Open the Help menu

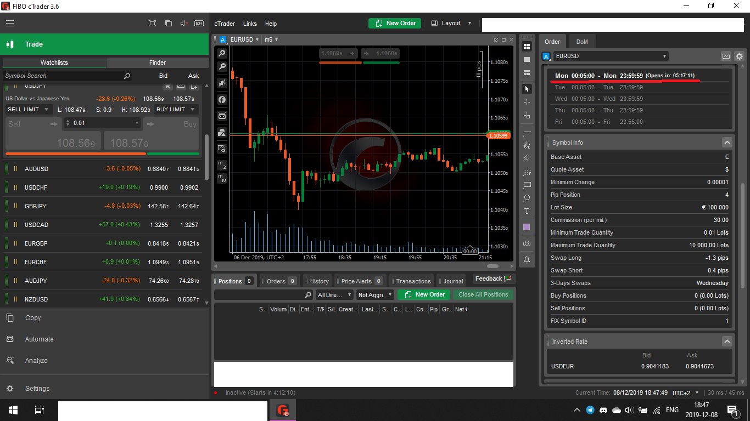(x=271, y=24)
